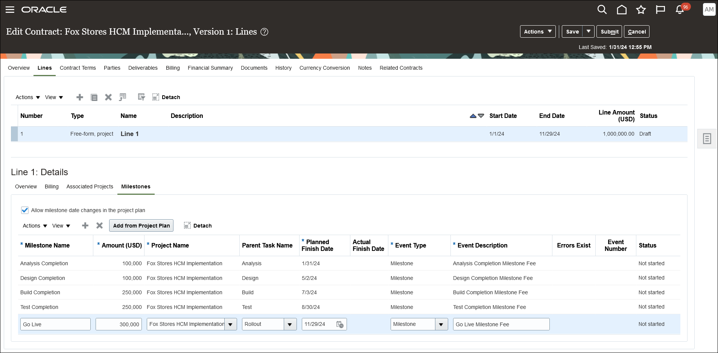Open the Currency Conversion tab

point(325,68)
